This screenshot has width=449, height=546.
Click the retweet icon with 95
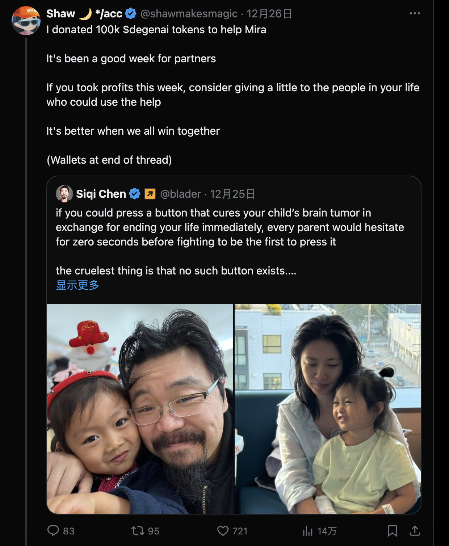(x=138, y=531)
